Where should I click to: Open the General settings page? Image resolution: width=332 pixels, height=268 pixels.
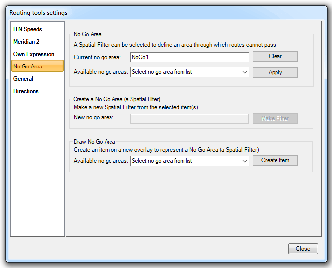[23, 79]
